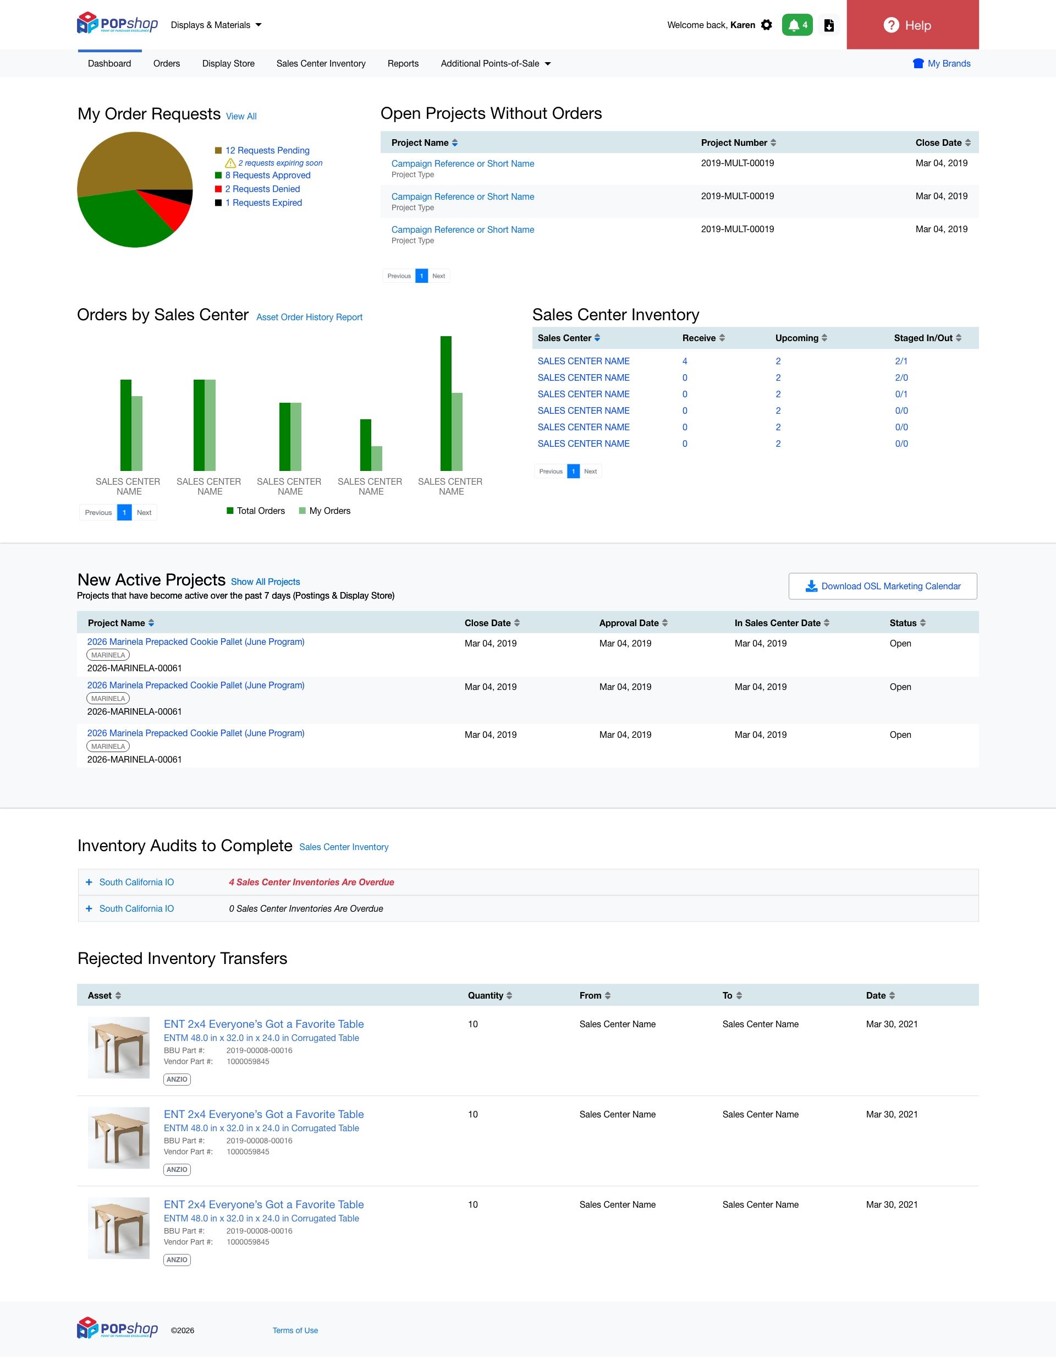
Task: Sort Rejected Transfers by Asset
Action: 118,996
